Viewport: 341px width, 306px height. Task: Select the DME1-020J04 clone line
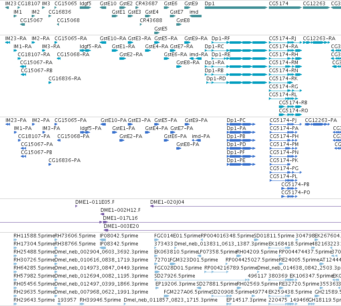(246, 206)
